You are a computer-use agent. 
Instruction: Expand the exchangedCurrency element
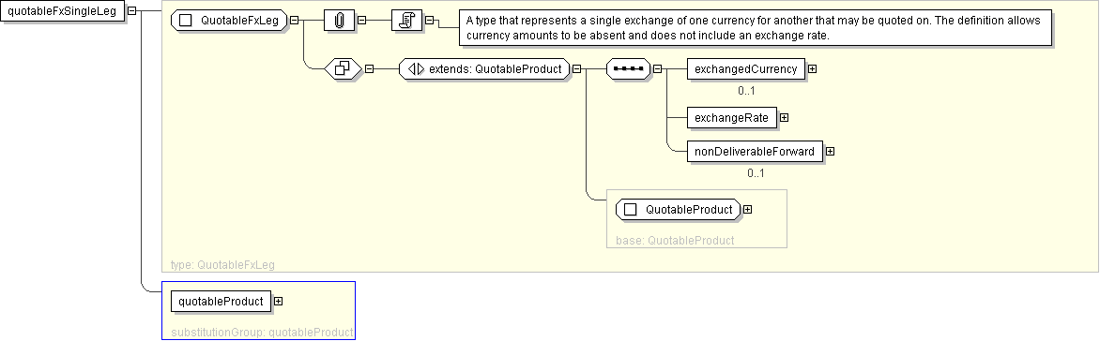pos(813,68)
